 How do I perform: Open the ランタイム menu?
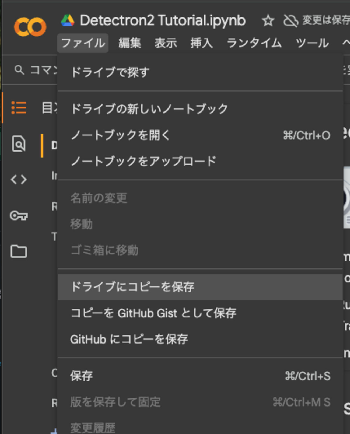coord(254,43)
